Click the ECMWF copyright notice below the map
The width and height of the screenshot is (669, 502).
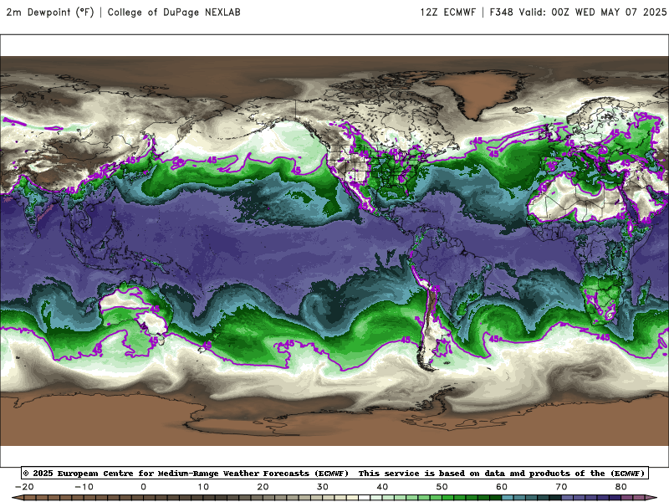[335, 473]
